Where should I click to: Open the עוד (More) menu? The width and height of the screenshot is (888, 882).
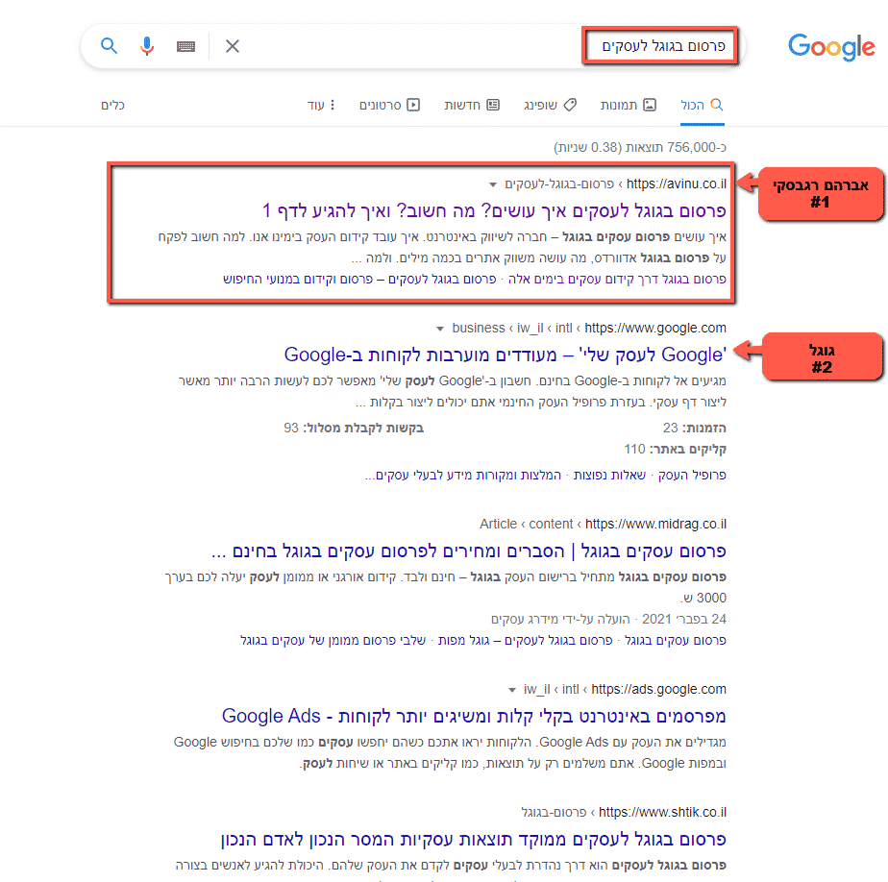coord(321,105)
